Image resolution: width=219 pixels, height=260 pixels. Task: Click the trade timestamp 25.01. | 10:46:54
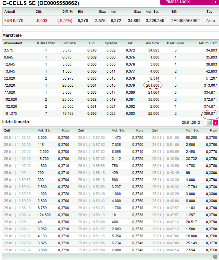click(166, 250)
